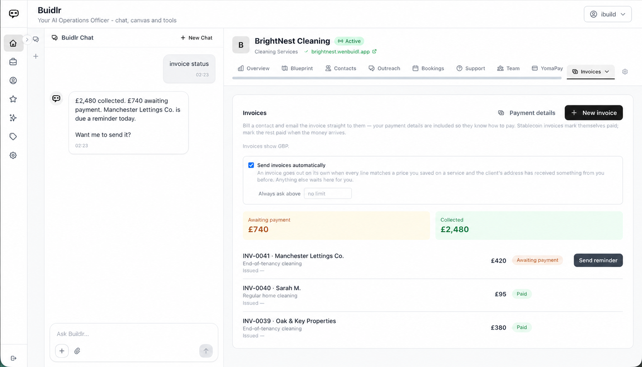Screen dimensions: 642x367
Task: Open the star favorites sidebar icon
Action: click(x=13, y=99)
